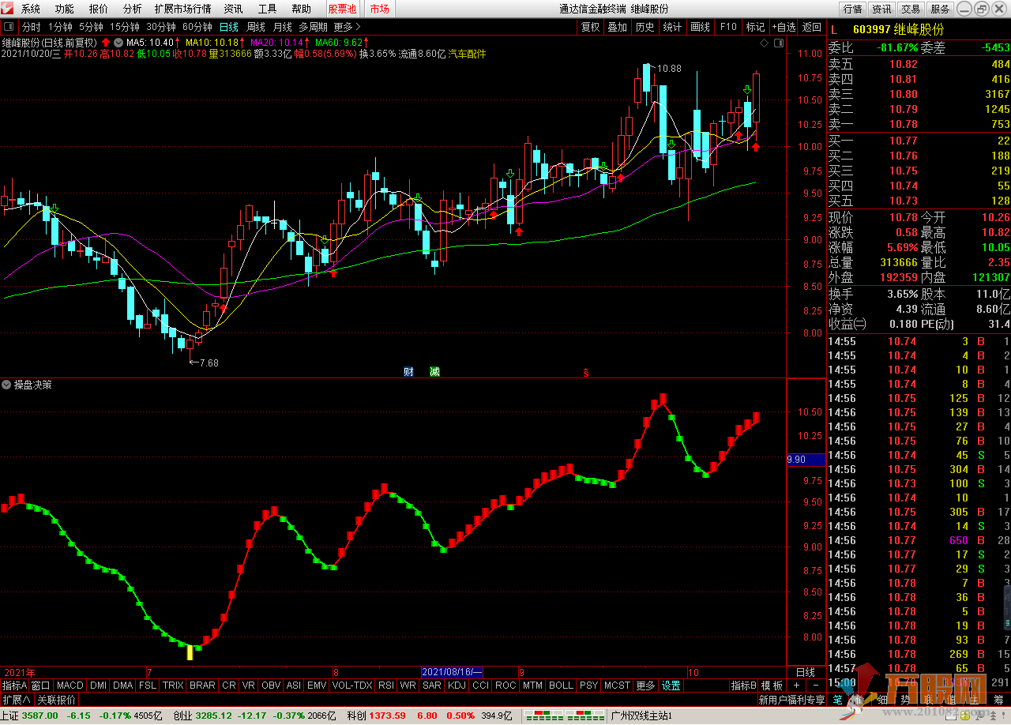Switch indicator to KDJ
The width and height of the screenshot is (1011, 725).
(x=457, y=686)
